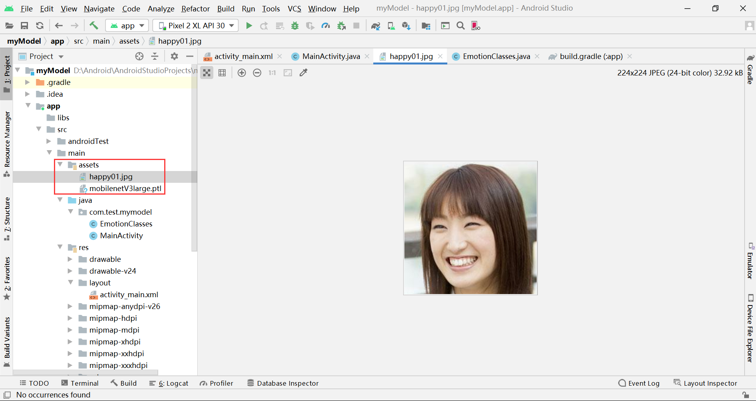Collapse the assets folder node
756x401 pixels.
point(60,165)
